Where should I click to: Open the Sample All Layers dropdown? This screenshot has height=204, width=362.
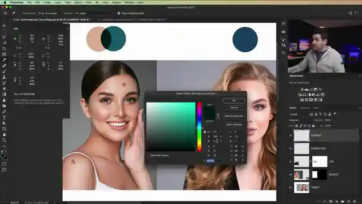(94, 14)
